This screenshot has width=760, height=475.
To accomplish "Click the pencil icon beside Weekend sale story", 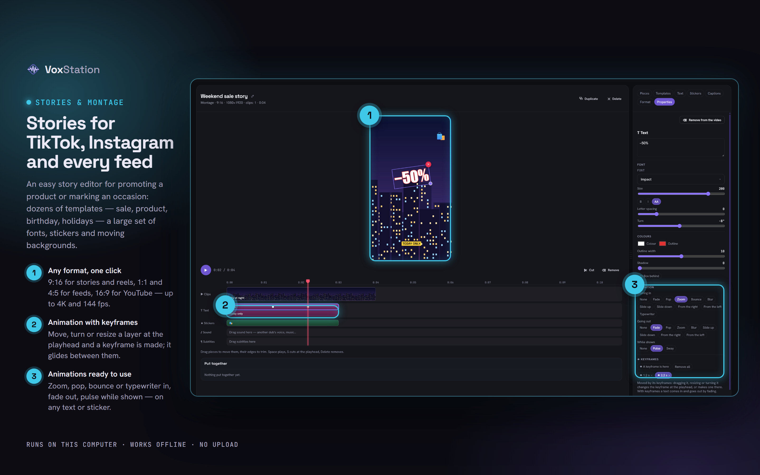I will [253, 96].
